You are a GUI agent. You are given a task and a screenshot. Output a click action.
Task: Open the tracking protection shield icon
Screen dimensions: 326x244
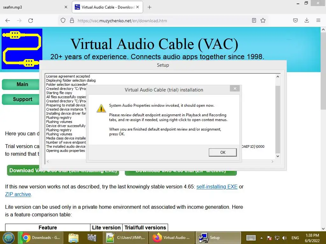(63, 21)
